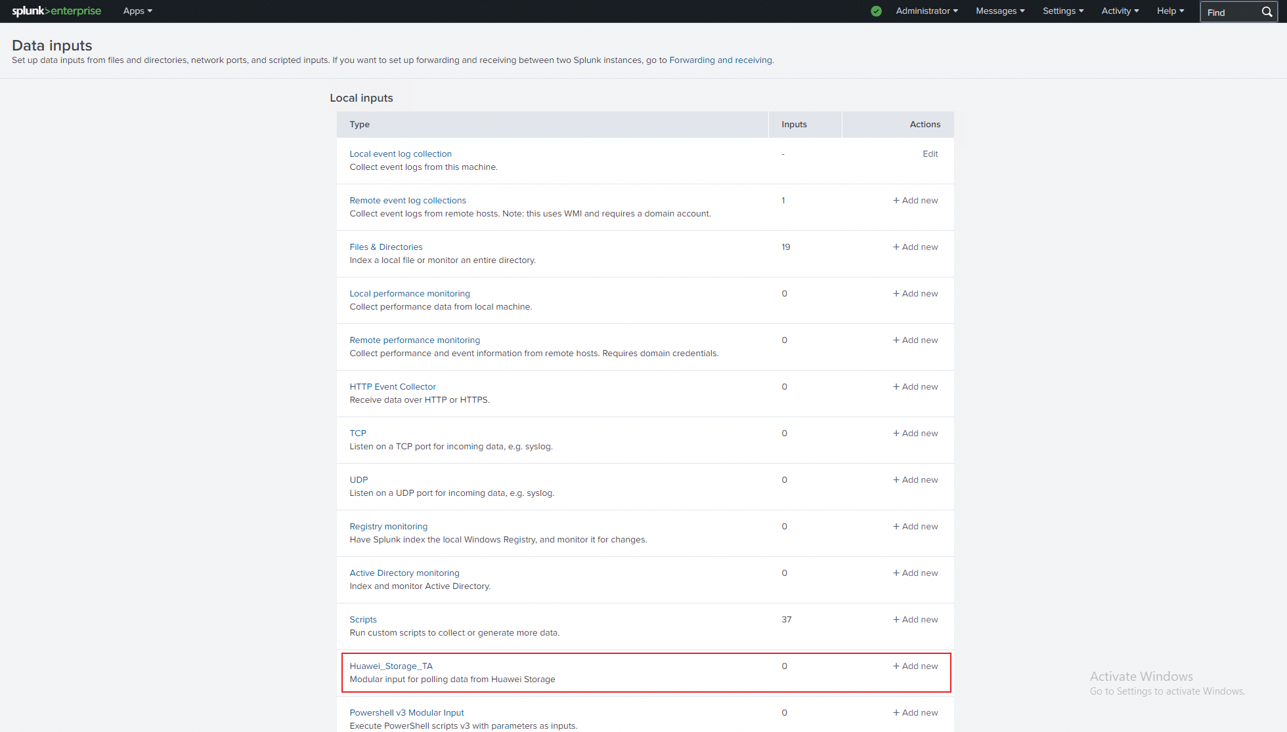
Task: Open Remote event log collections
Action: tap(408, 201)
